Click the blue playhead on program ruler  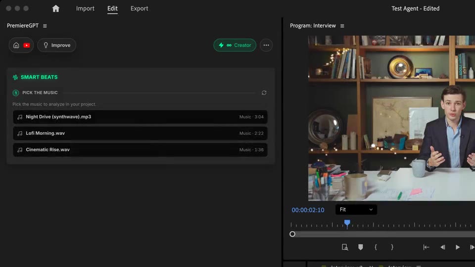coord(347,223)
